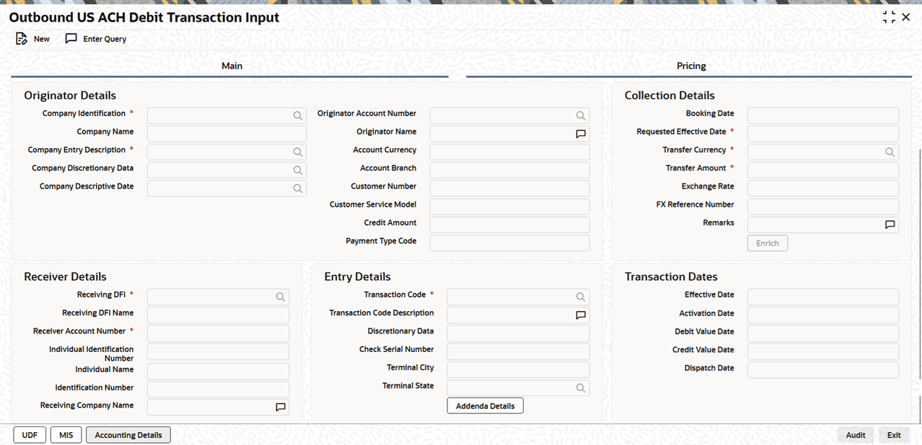Switch to the Main tab

point(232,66)
